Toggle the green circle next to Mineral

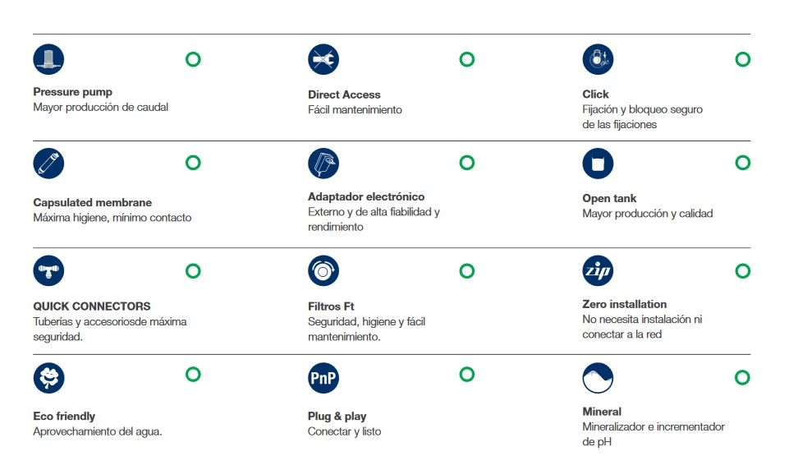pos(742,377)
